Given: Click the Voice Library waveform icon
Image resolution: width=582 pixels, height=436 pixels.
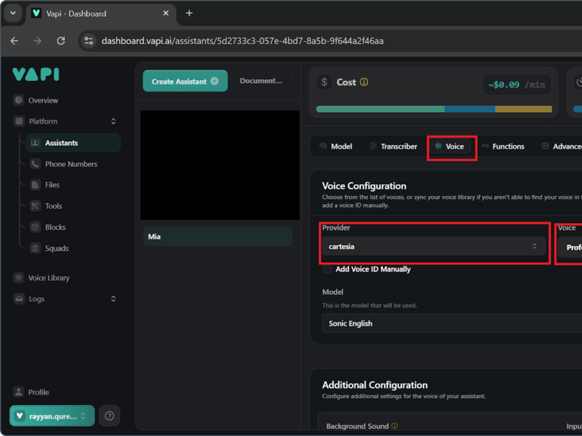Looking at the screenshot, I should [19, 278].
